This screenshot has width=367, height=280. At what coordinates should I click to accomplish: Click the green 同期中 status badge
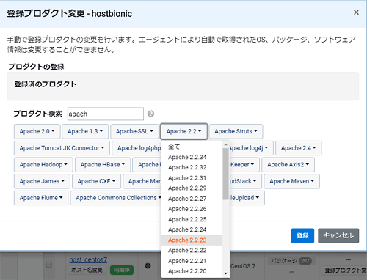point(122,270)
